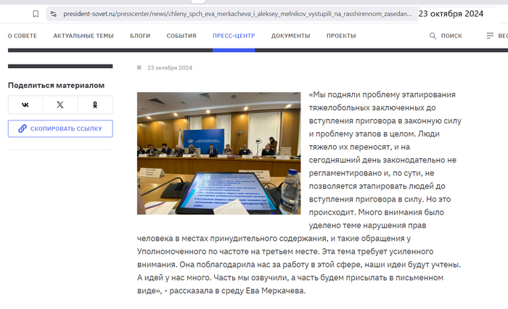The height and width of the screenshot is (309, 508).
Task: Open the АКТУАЛЬНЫЕ ТЕМЫ menu
Action: click(x=83, y=36)
